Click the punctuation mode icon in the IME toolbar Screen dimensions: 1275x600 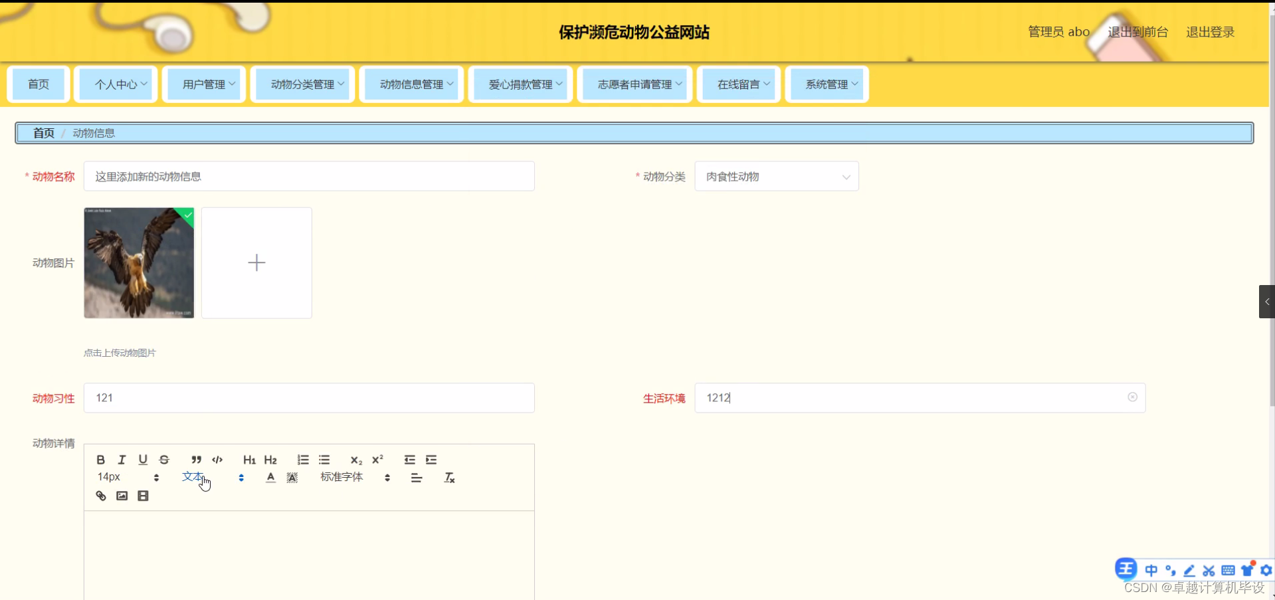coord(1171,570)
